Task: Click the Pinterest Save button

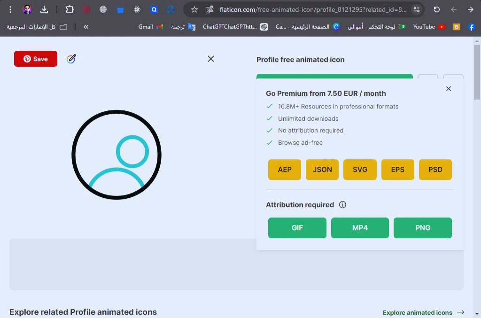Action: pos(36,59)
